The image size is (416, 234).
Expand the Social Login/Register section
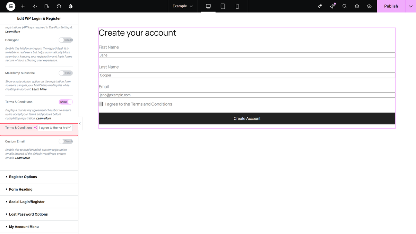[39, 202]
